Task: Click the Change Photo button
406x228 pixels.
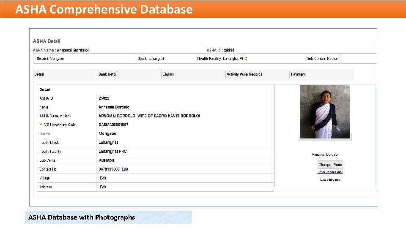Action: tap(330, 165)
